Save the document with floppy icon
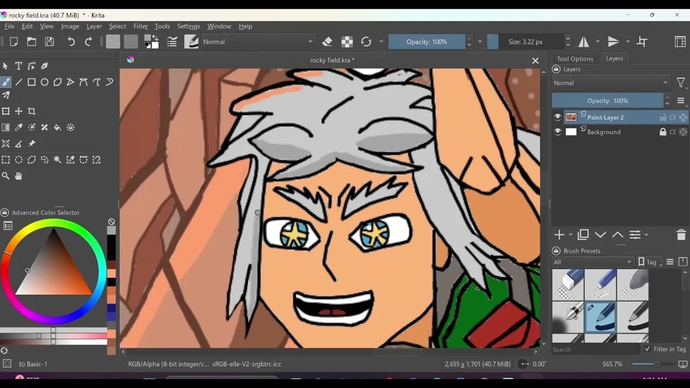The height and width of the screenshot is (388, 690). pos(50,41)
